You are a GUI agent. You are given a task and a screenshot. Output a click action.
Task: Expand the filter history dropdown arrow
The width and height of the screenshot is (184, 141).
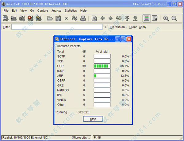coord(105,27)
